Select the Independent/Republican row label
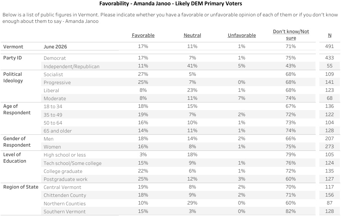 71,66
